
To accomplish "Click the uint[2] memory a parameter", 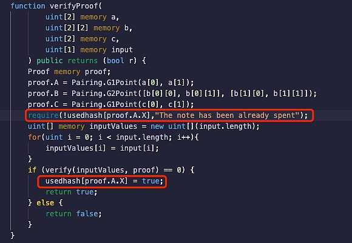I will 82,17.
